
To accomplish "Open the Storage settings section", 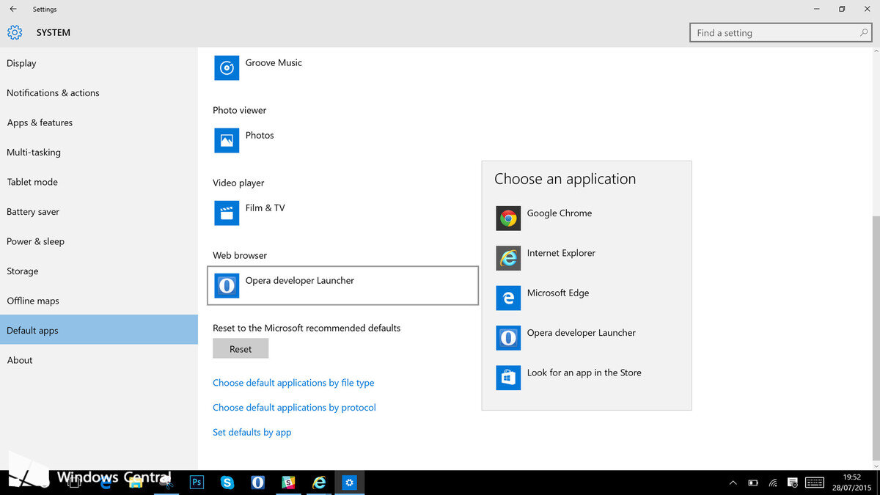I will [x=22, y=271].
